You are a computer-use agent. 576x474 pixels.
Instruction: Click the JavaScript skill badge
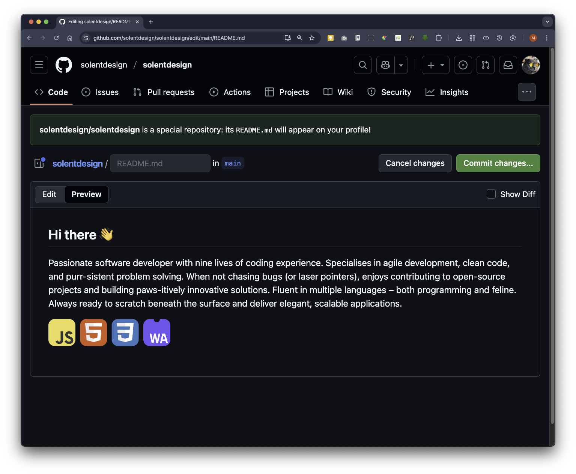click(62, 333)
